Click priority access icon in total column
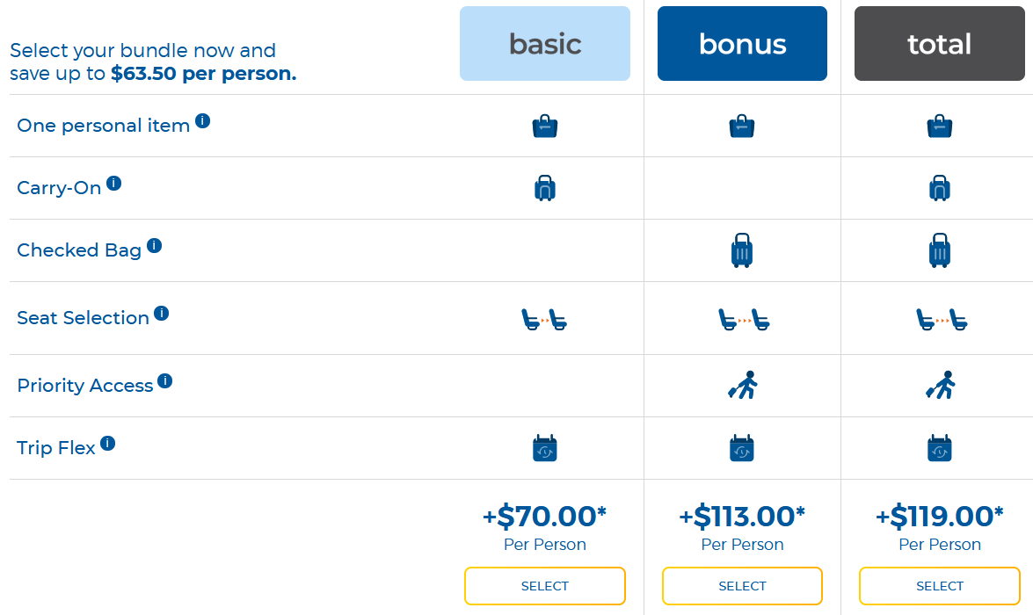The image size is (1033, 615). tap(940, 385)
